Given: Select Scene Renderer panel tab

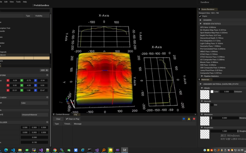Looking at the screenshot, I should coord(208,9).
